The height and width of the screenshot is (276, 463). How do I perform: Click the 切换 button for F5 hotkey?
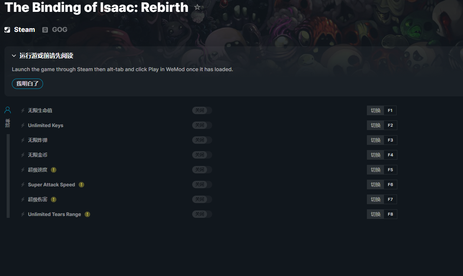coord(375,170)
